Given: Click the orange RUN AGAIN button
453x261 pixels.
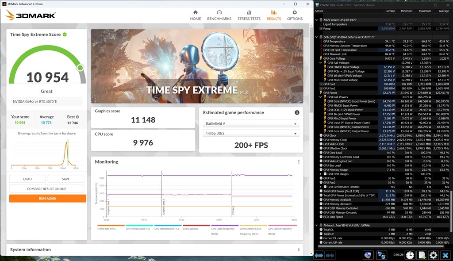Looking at the screenshot, I should pos(48,199).
